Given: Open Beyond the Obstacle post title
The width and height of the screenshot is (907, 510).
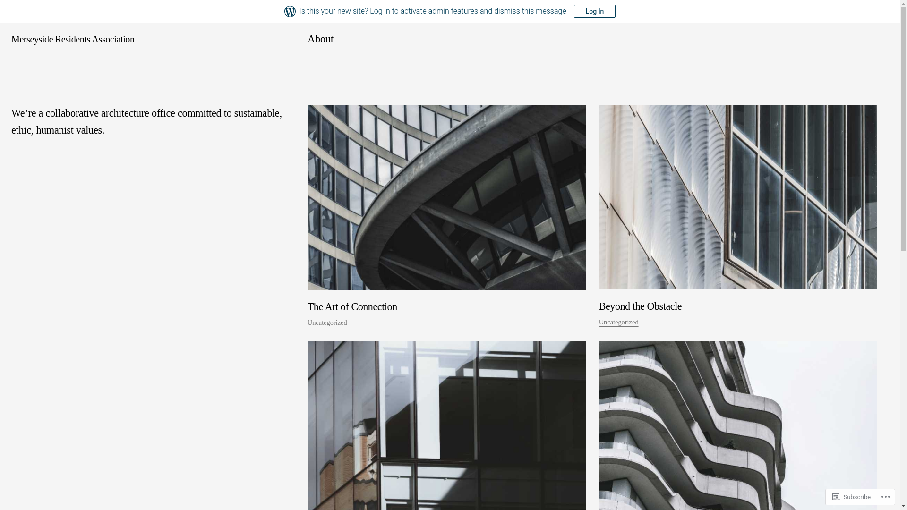Looking at the screenshot, I should click(x=640, y=306).
